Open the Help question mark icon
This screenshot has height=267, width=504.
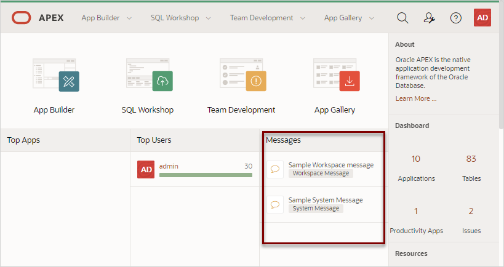pyautogui.click(x=456, y=18)
